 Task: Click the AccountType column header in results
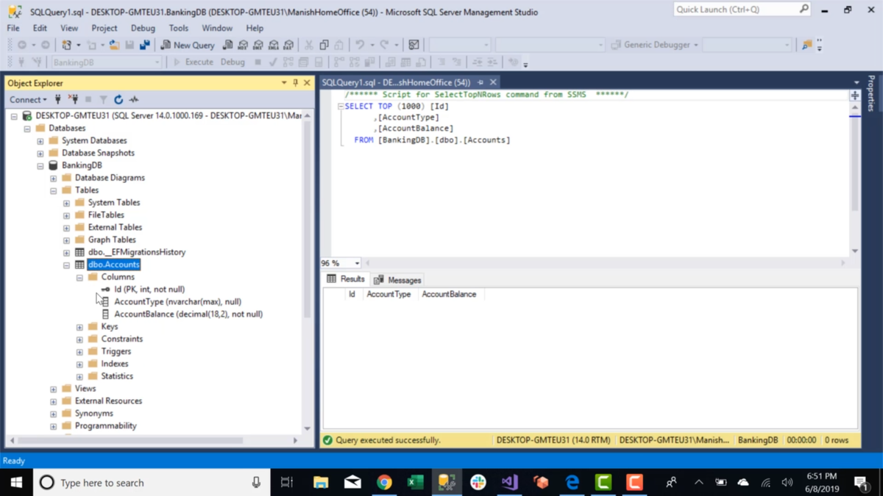pyautogui.click(x=389, y=294)
